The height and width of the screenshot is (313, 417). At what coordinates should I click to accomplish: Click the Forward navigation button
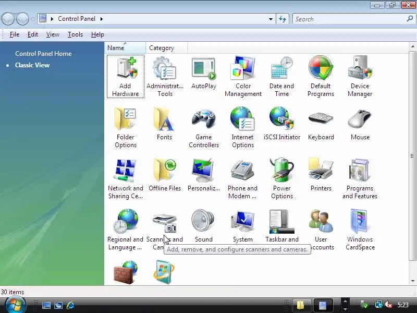point(22,19)
